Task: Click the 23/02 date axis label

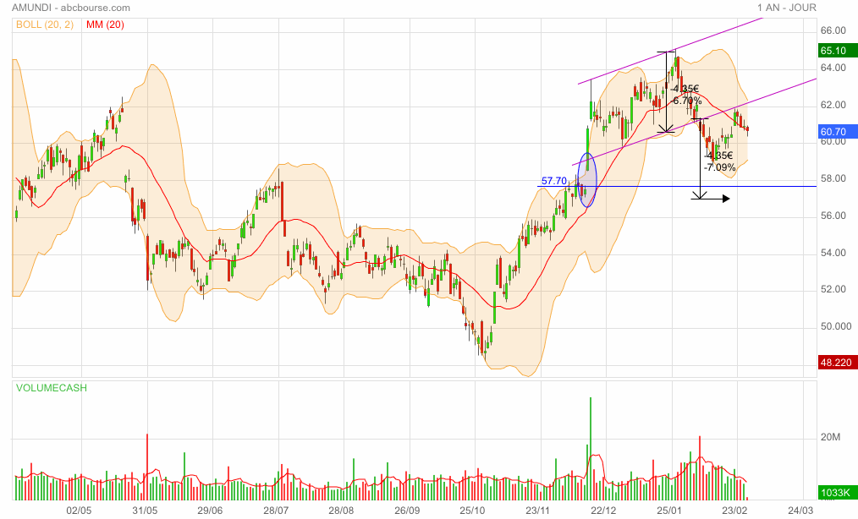Action: click(x=734, y=511)
